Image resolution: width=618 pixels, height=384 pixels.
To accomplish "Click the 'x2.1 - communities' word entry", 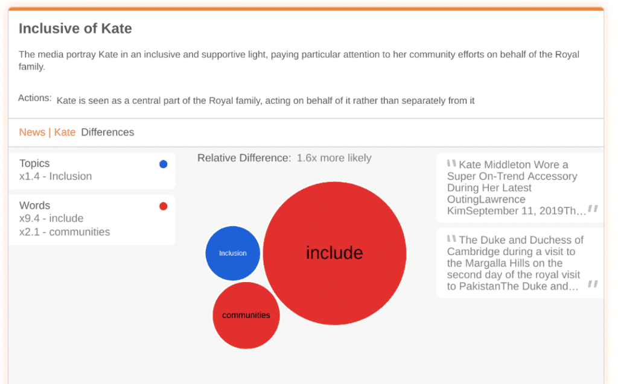I will point(65,231).
